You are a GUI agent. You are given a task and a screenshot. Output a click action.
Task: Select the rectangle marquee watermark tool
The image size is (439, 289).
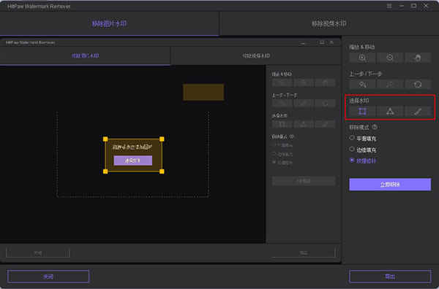pos(362,112)
